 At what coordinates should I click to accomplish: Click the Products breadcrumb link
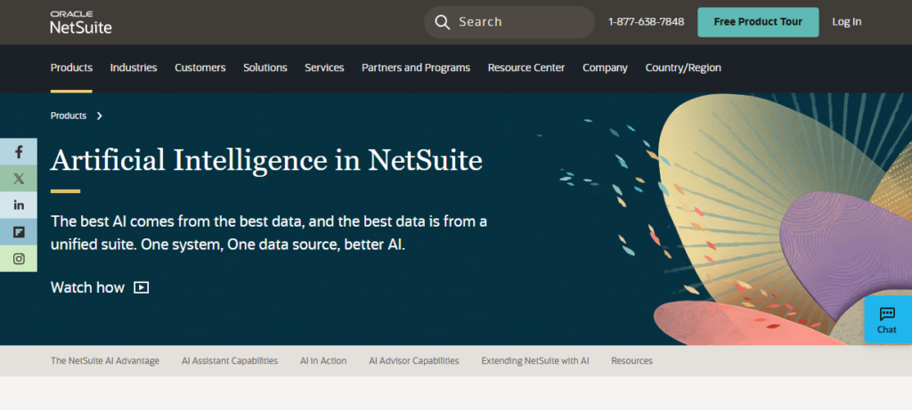[69, 116]
